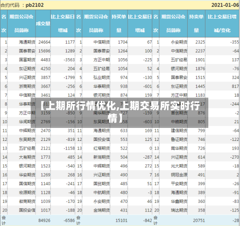Select long position value 1704
The height and width of the screenshot is (226, 240).
click(x=123, y=42)
